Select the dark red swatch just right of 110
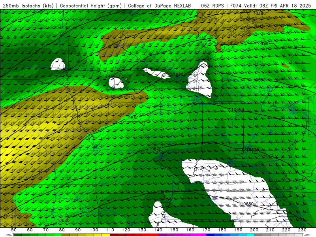316x237 pixels. point(114,235)
